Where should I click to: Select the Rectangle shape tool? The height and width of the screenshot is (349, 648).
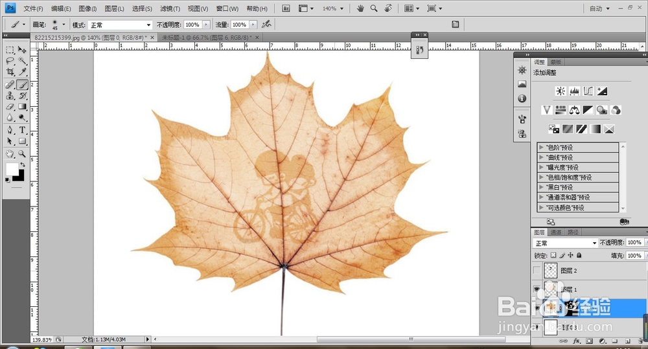[22, 141]
